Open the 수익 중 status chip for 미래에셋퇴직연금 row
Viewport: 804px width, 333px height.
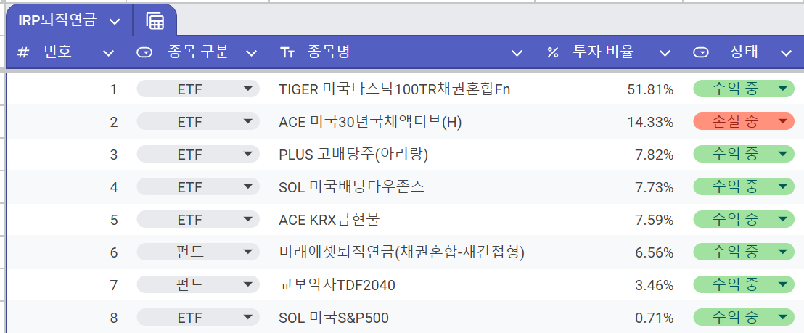tap(744, 252)
